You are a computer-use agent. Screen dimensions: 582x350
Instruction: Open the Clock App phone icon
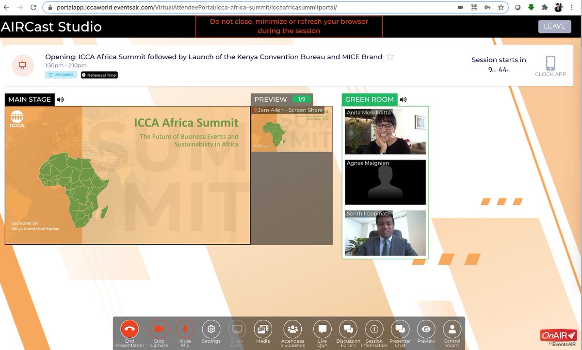[550, 63]
